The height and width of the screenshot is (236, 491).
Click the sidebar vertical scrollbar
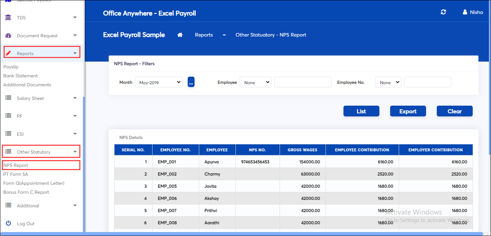[84, 164]
